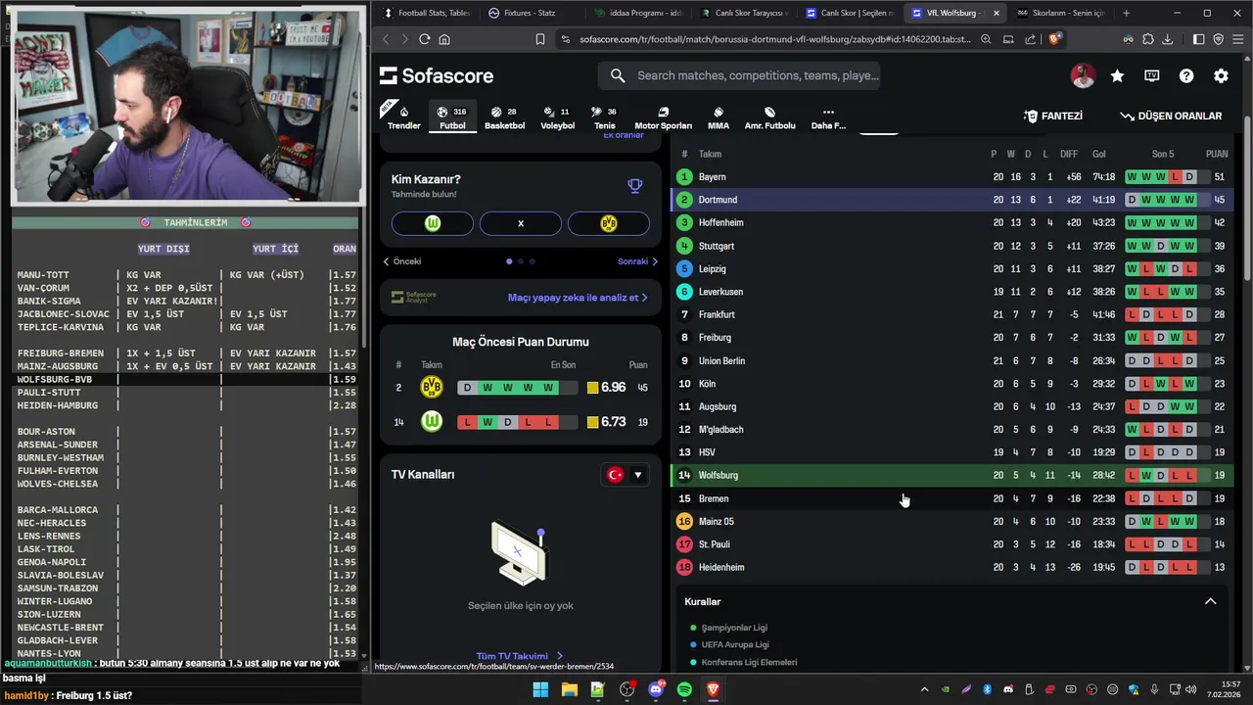Open the Windows Start menu
This screenshot has height=705, width=1253.
point(540,689)
